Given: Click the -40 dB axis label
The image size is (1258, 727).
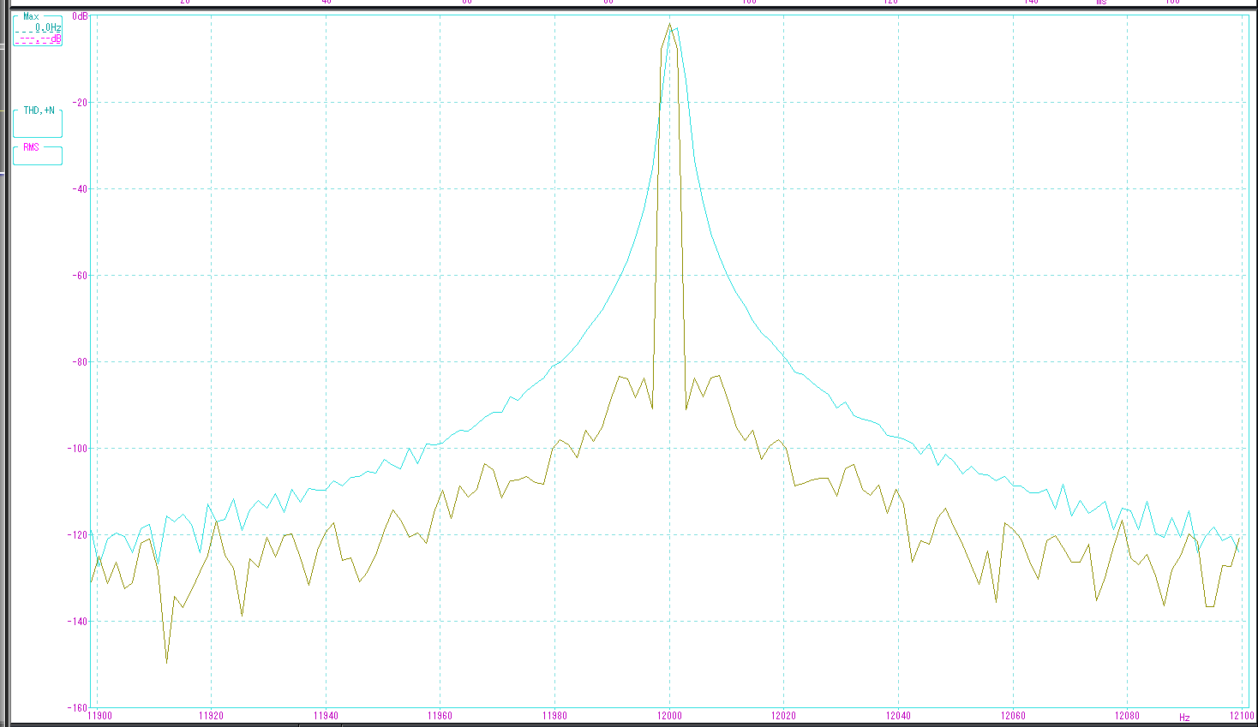Looking at the screenshot, I should (80, 189).
